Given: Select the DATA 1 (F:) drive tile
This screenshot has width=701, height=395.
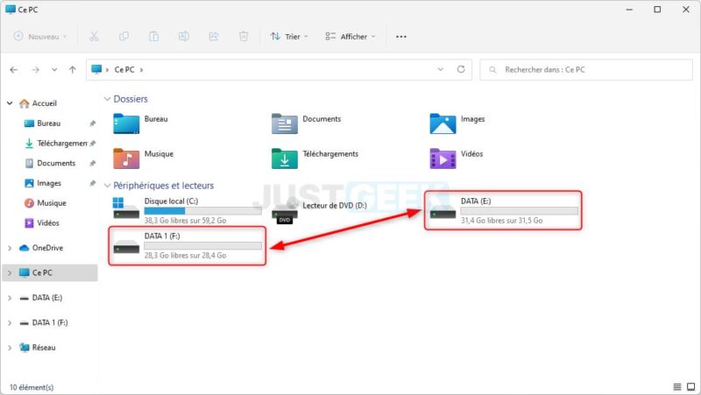Looking at the screenshot, I should pos(188,245).
